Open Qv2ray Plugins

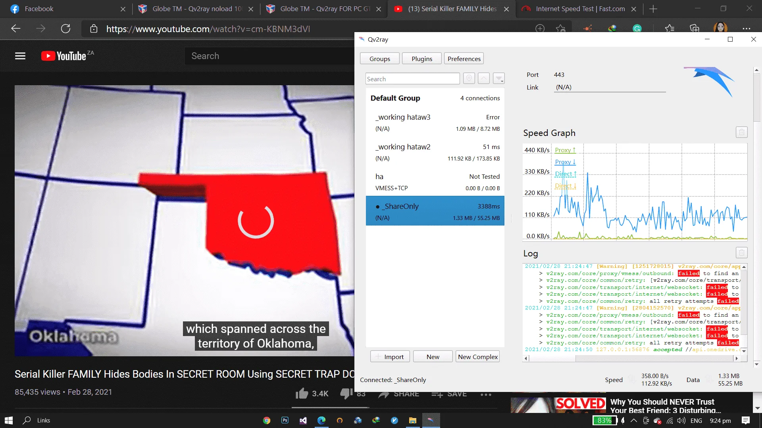coord(422,59)
